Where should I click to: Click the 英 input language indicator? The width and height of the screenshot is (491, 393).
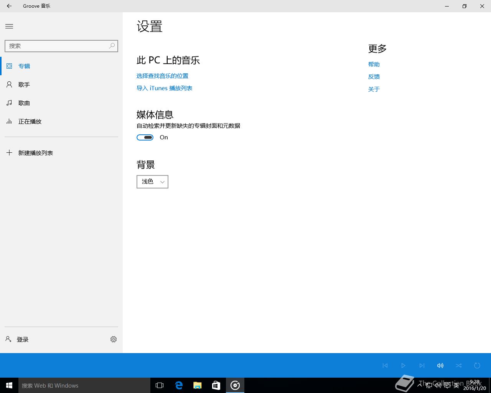[x=456, y=385]
